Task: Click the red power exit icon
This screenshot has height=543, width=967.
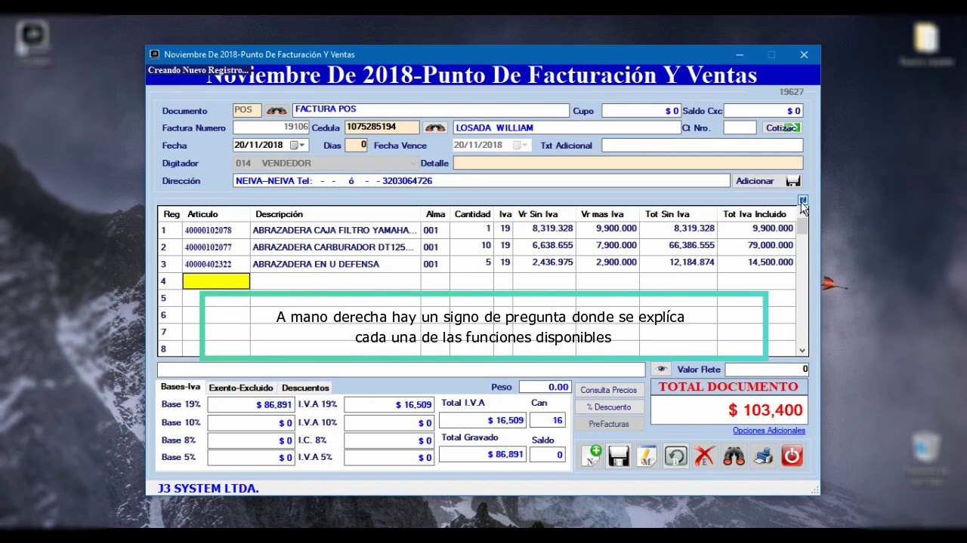Action: (792, 456)
